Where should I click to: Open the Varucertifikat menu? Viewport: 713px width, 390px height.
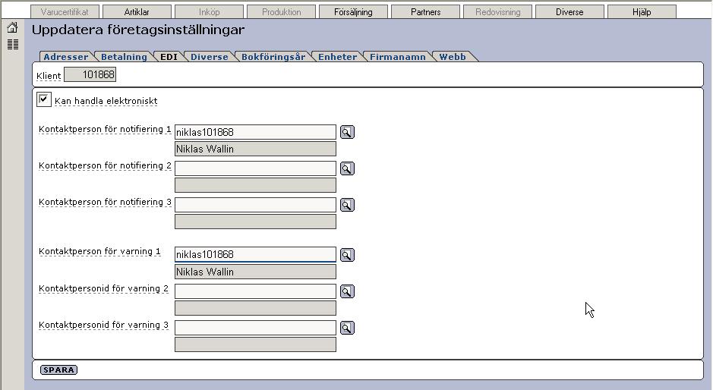65,12
